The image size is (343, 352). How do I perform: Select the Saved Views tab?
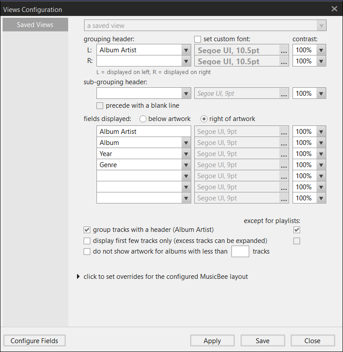(x=35, y=25)
